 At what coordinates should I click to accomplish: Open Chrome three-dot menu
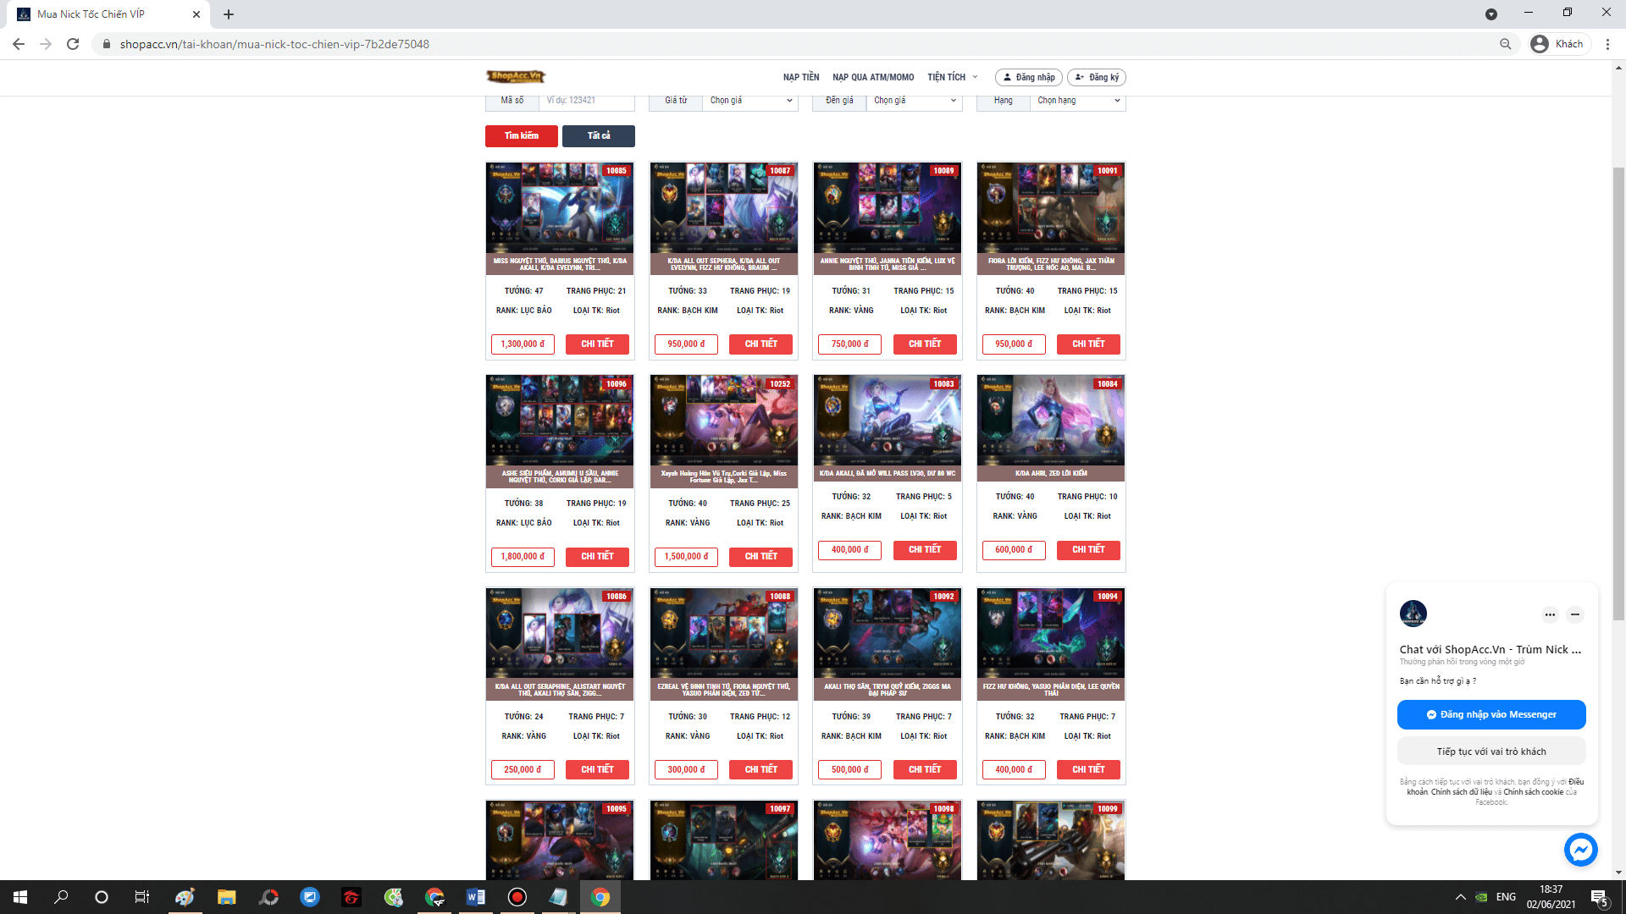(1607, 44)
